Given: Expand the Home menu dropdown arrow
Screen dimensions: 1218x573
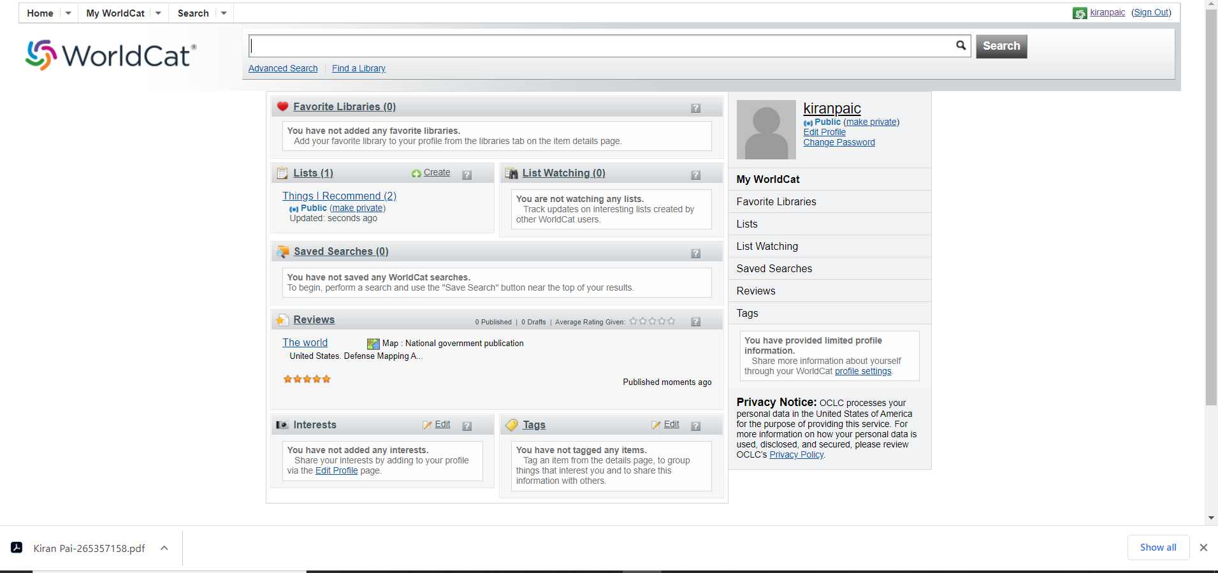Looking at the screenshot, I should 68,13.
